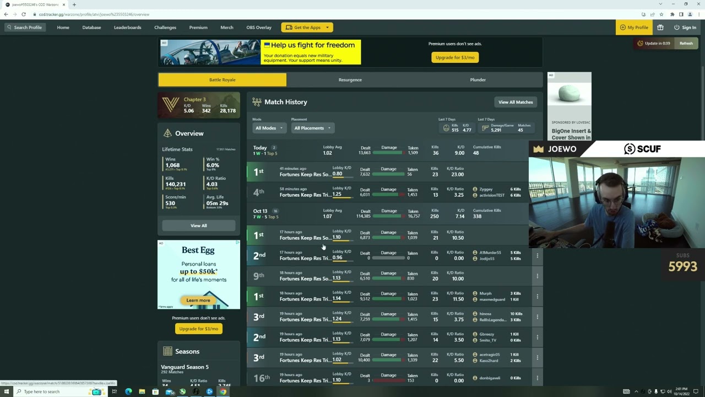Click View All under Overview stats

coord(199,226)
